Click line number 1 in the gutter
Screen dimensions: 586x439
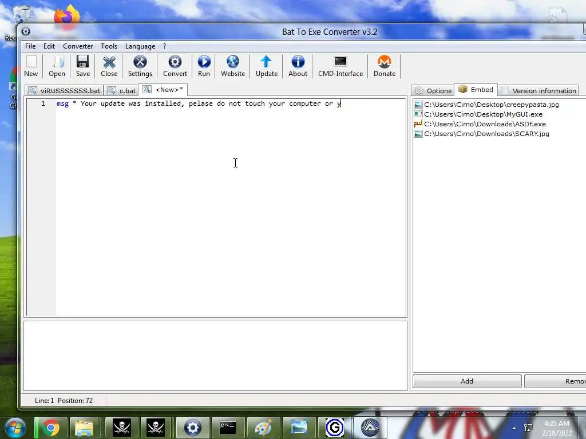pos(43,104)
